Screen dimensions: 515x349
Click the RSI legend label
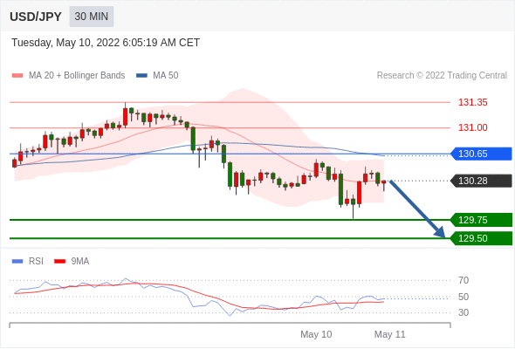[x=36, y=262]
